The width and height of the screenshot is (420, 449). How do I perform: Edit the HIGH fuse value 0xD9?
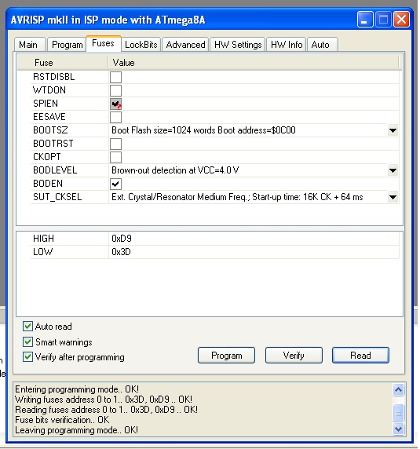[x=122, y=239]
